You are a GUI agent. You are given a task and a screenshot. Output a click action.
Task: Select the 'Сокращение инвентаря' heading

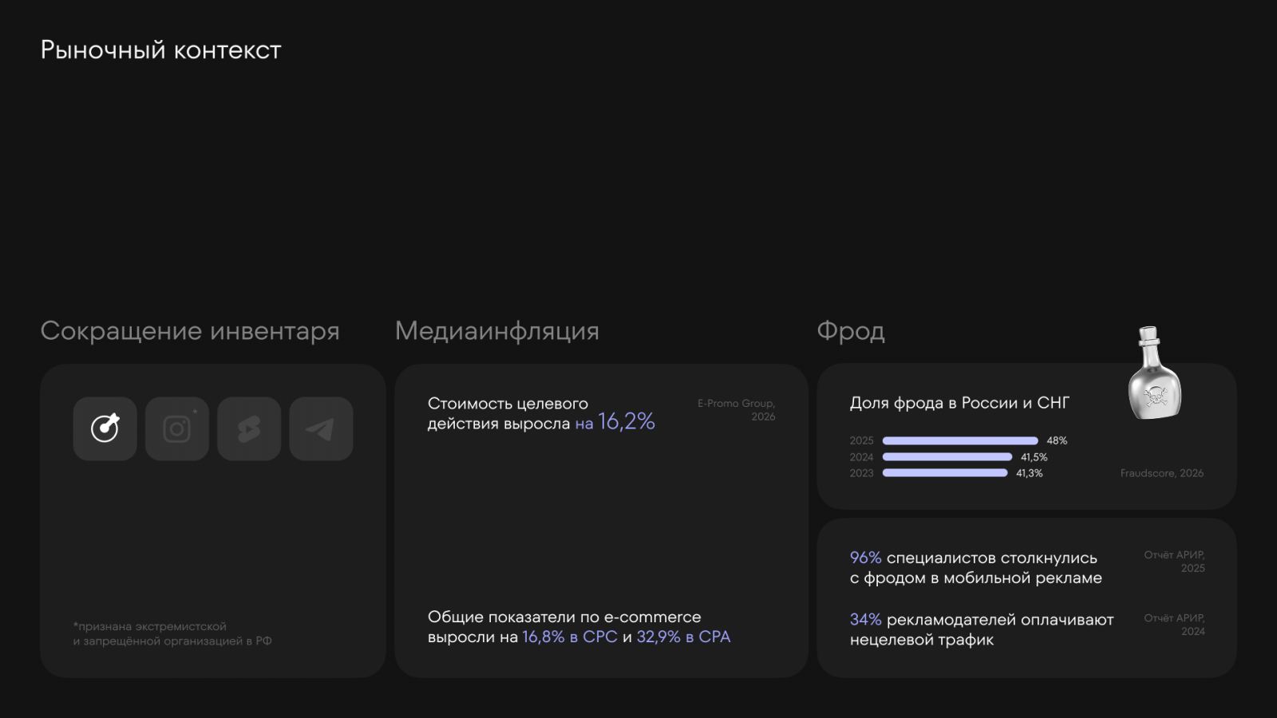point(190,330)
